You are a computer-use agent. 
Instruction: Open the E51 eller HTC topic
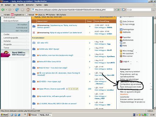click(x=43, y=43)
